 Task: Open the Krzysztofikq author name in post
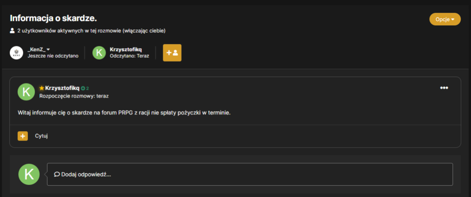(62, 88)
